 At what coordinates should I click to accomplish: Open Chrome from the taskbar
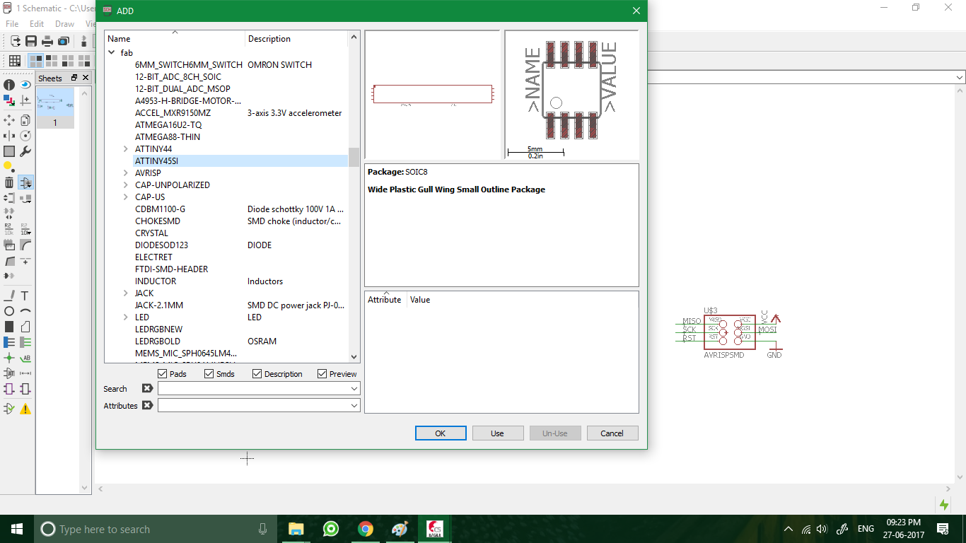[x=365, y=529]
